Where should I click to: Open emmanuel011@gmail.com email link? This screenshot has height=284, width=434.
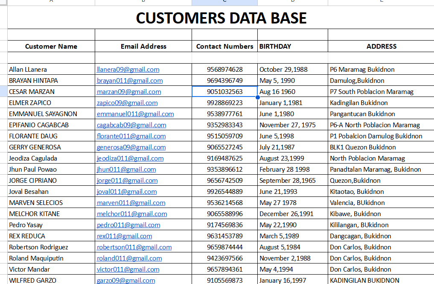pyautogui.click(x=135, y=114)
